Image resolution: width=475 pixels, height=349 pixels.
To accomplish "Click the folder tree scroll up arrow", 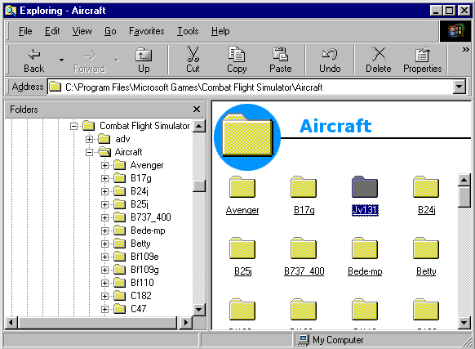I will (x=199, y=126).
